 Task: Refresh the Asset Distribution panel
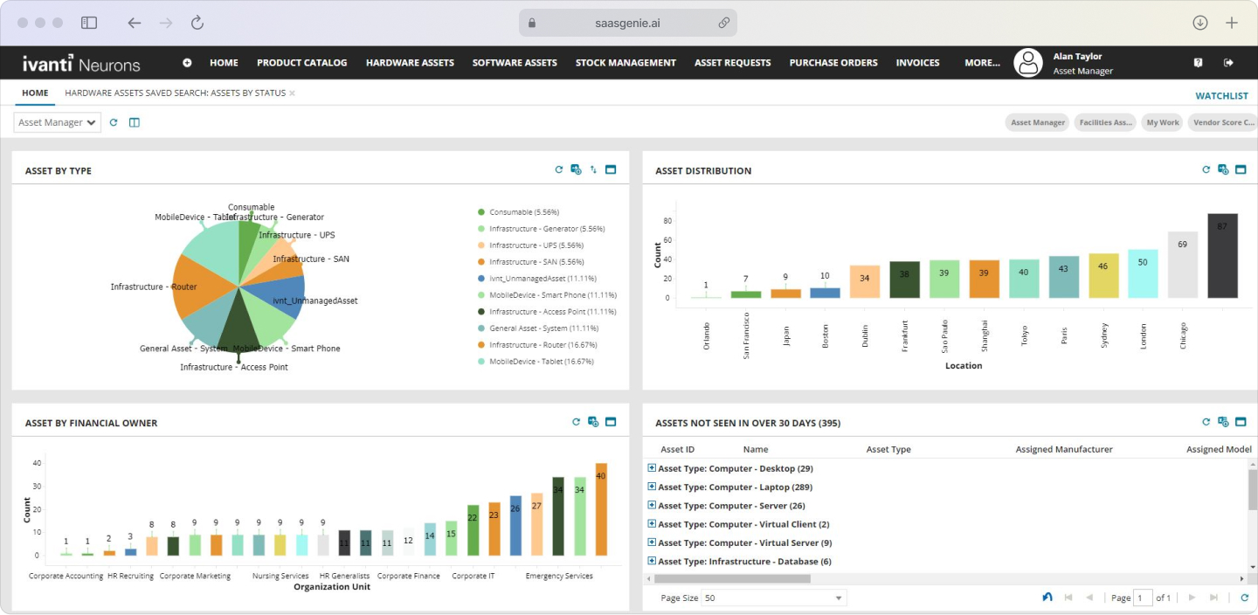click(x=1206, y=169)
